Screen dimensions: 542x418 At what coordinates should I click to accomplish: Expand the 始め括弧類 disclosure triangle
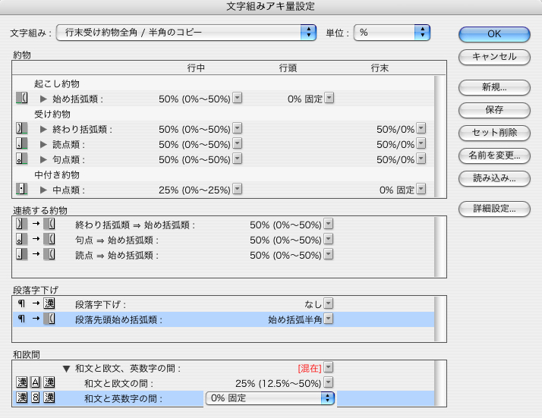click(x=43, y=99)
